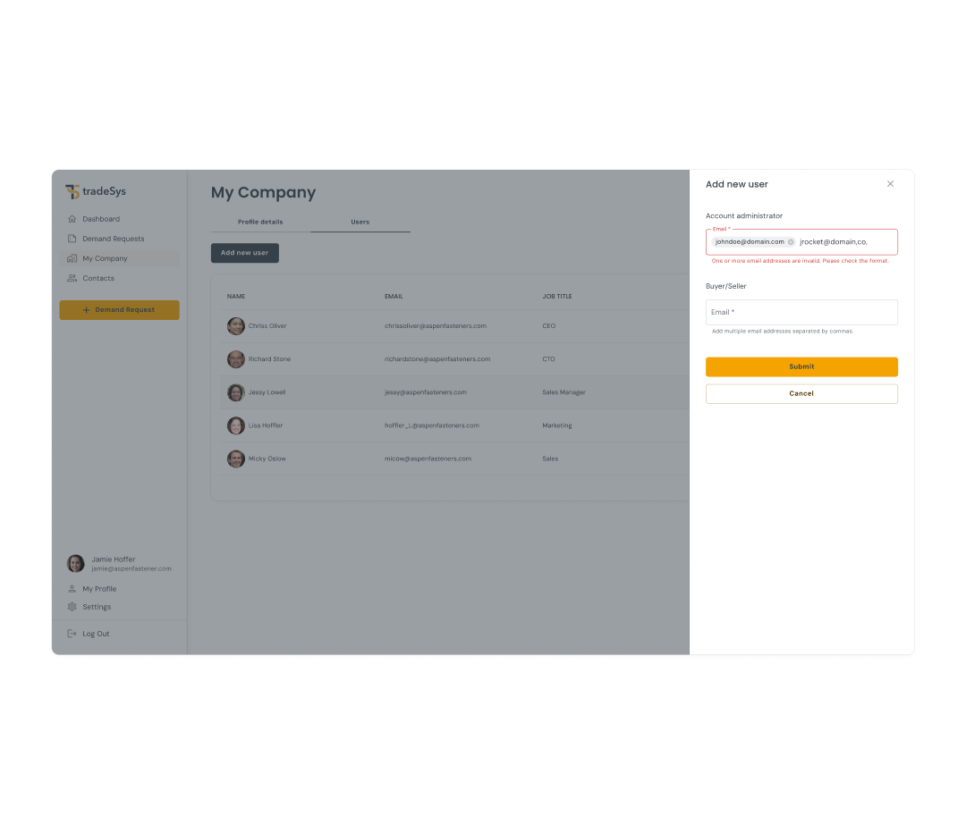Open Settings gear icon in sidebar

72,607
